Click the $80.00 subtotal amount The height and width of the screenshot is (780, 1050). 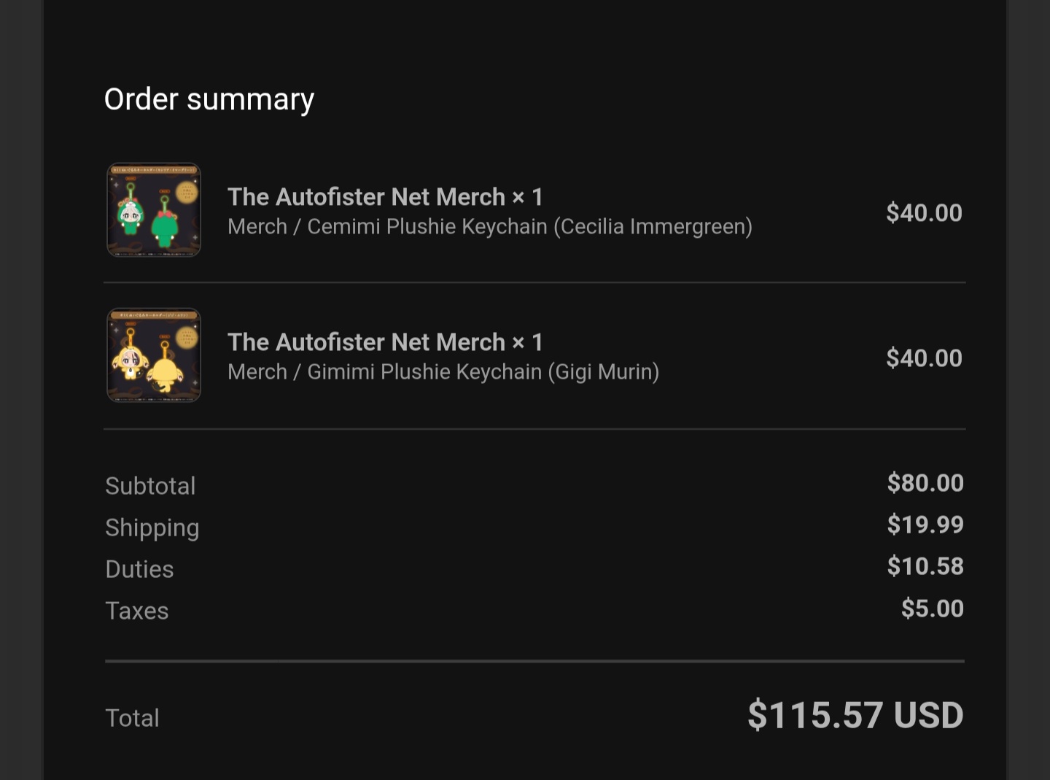coord(925,483)
